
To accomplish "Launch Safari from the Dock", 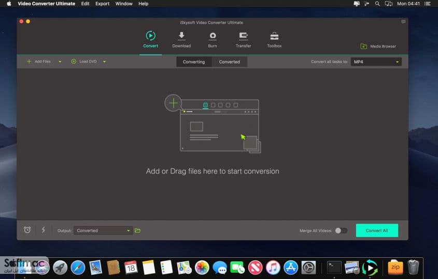I will coord(78,268).
